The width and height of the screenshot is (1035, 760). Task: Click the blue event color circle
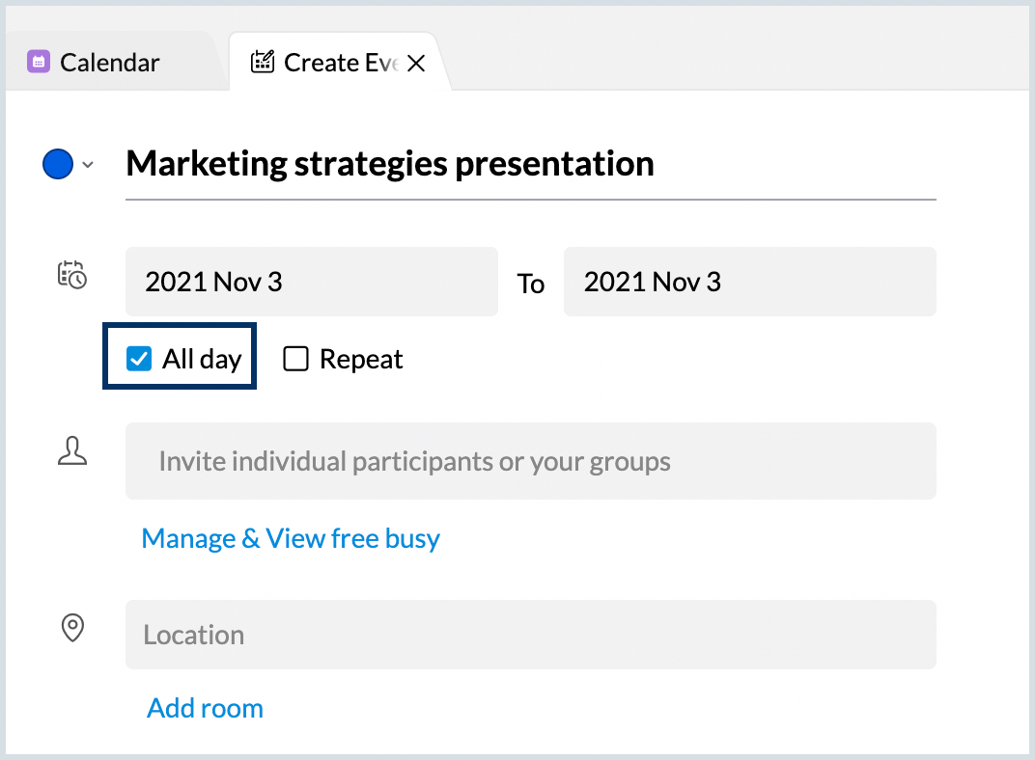click(58, 165)
